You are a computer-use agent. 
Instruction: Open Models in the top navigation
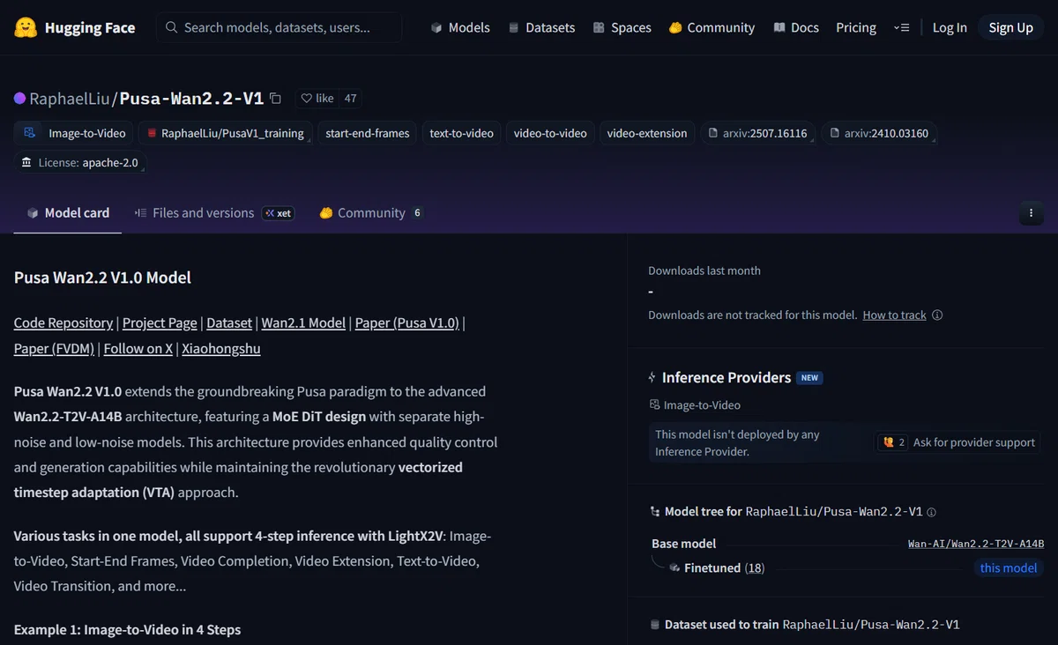(x=460, y=27)
